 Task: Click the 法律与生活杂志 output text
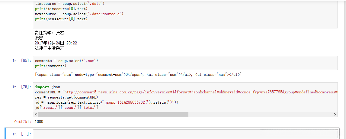pyautogui.click(x=50, y=48)
